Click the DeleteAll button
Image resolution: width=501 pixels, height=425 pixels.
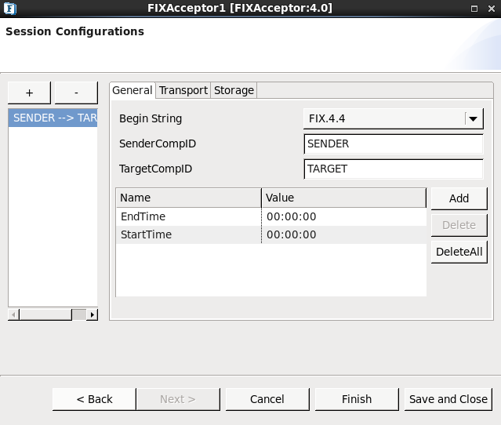459,252
